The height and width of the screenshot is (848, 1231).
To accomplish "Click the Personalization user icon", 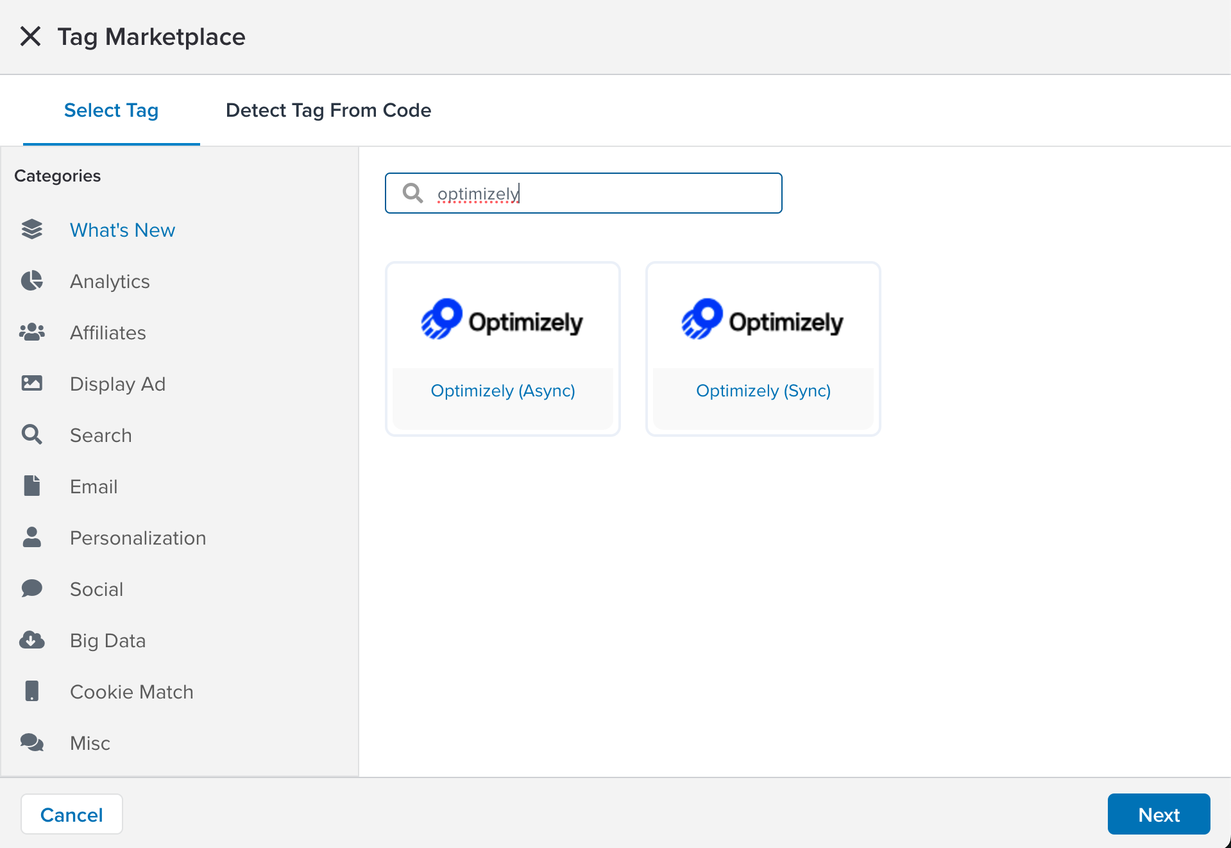I will 32,538.
